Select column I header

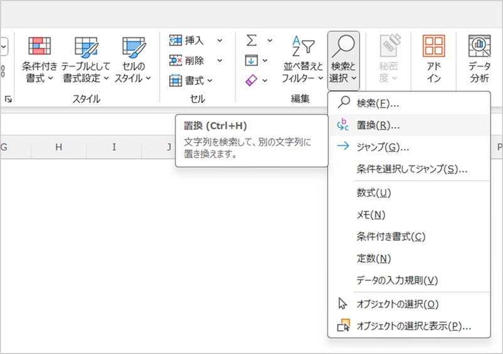[114, 147]
